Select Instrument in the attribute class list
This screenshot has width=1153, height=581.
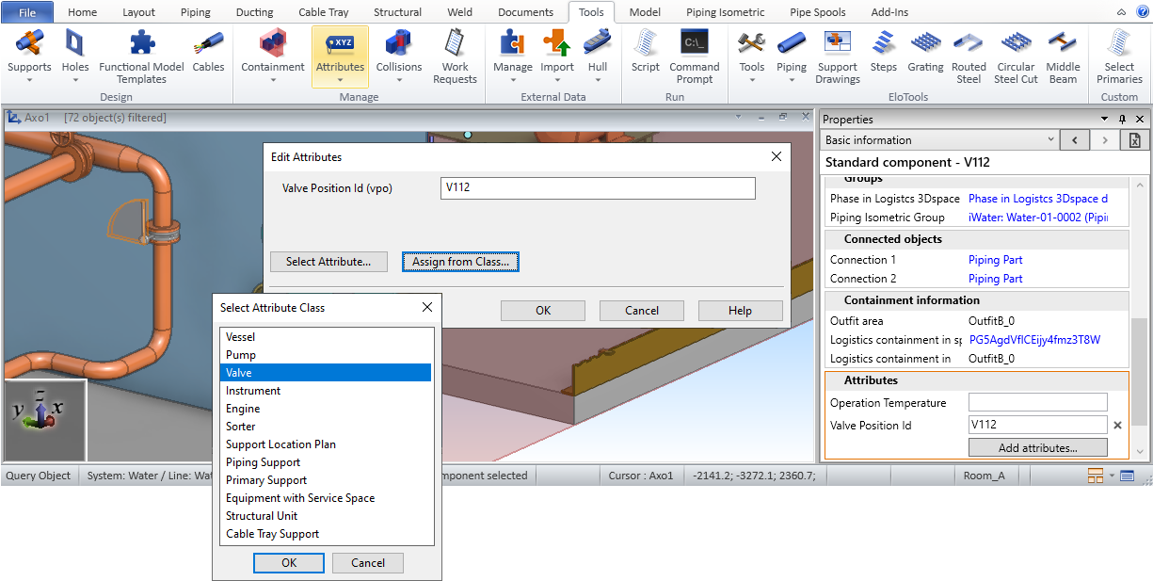click(x=253, y=391)
